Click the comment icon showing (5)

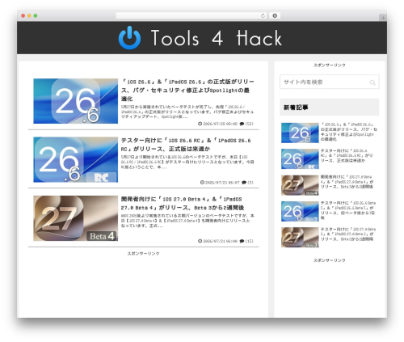pos(244,183)
